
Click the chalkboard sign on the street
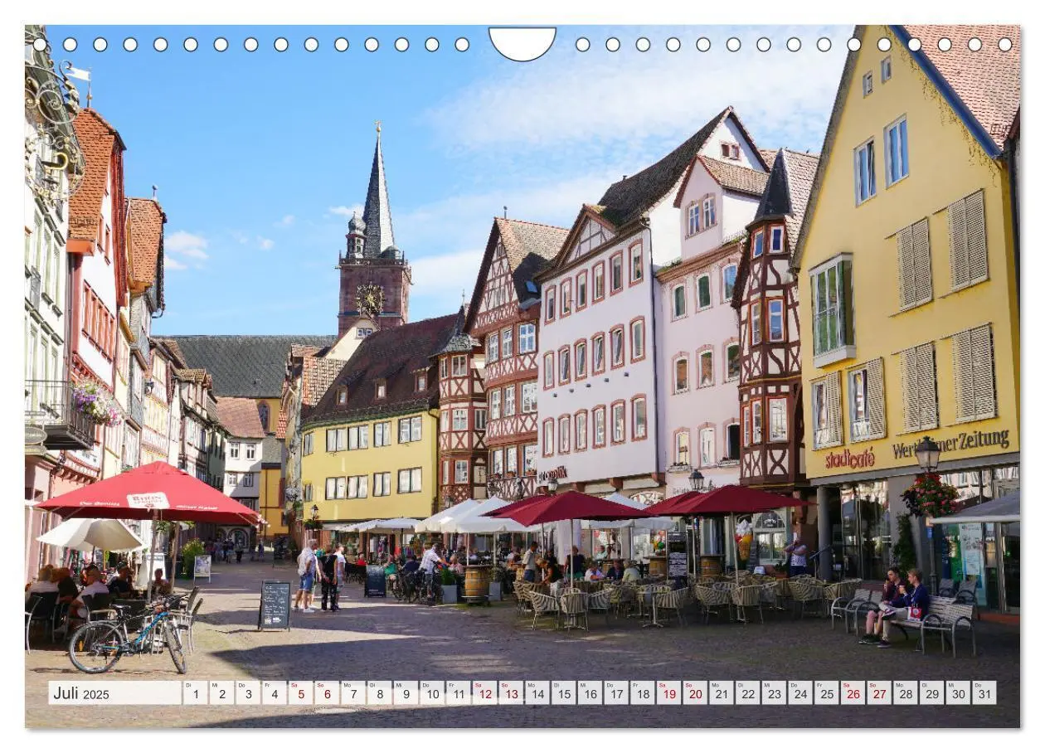[x=275, y=605]
